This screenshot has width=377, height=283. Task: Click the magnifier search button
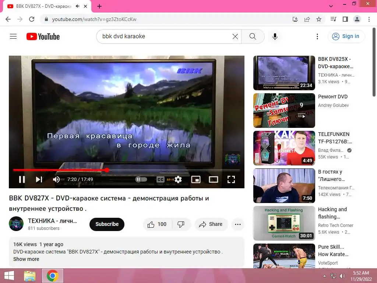pos(253,36)
